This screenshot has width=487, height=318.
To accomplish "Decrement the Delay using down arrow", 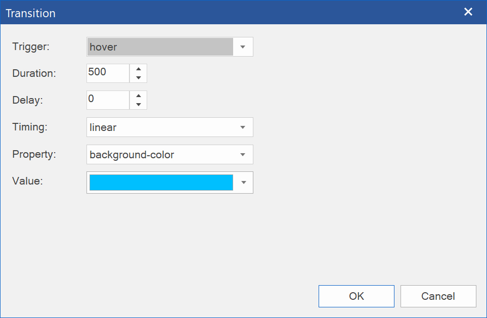I will point(138,105).
